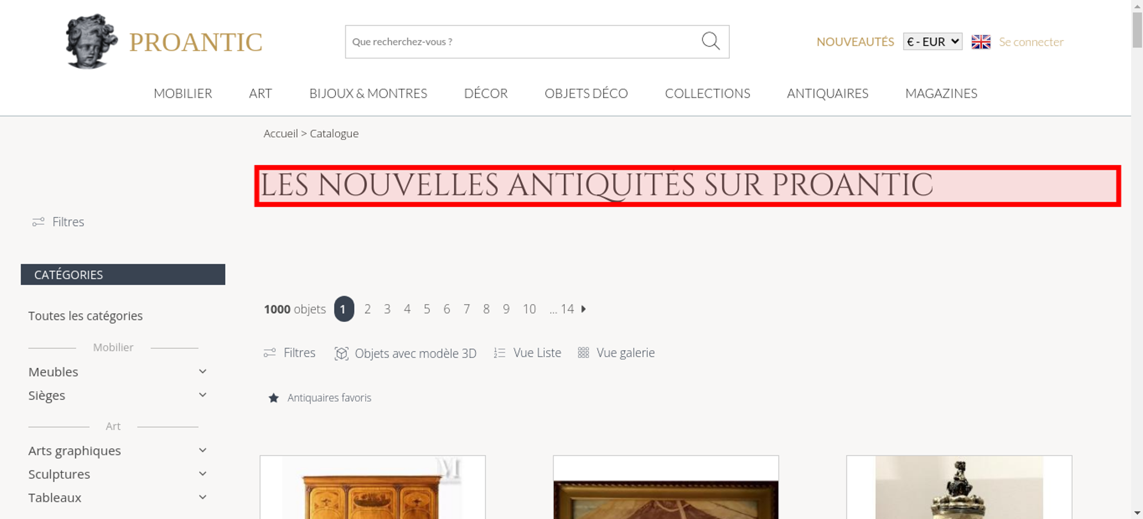
Task: Open sidebar Filtres slider icon
Action: pos(38,222)
